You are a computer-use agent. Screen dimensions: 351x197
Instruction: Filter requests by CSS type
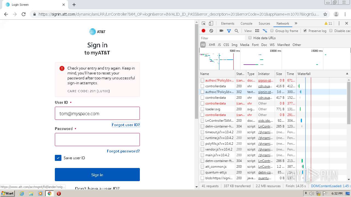[226, 45]
